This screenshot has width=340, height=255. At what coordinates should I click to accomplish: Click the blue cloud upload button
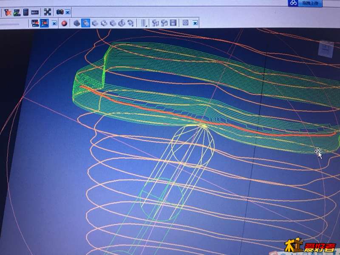coord(305,3)
